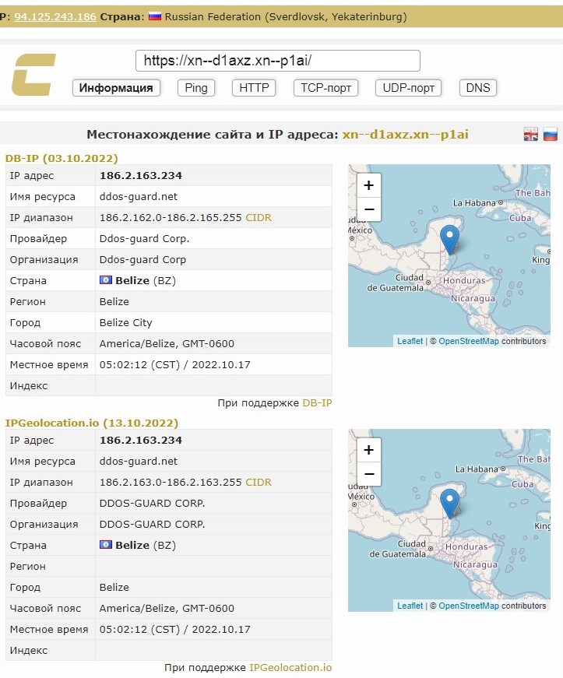
Task: Select the HTTP check tab
Action: click(254, 88)
